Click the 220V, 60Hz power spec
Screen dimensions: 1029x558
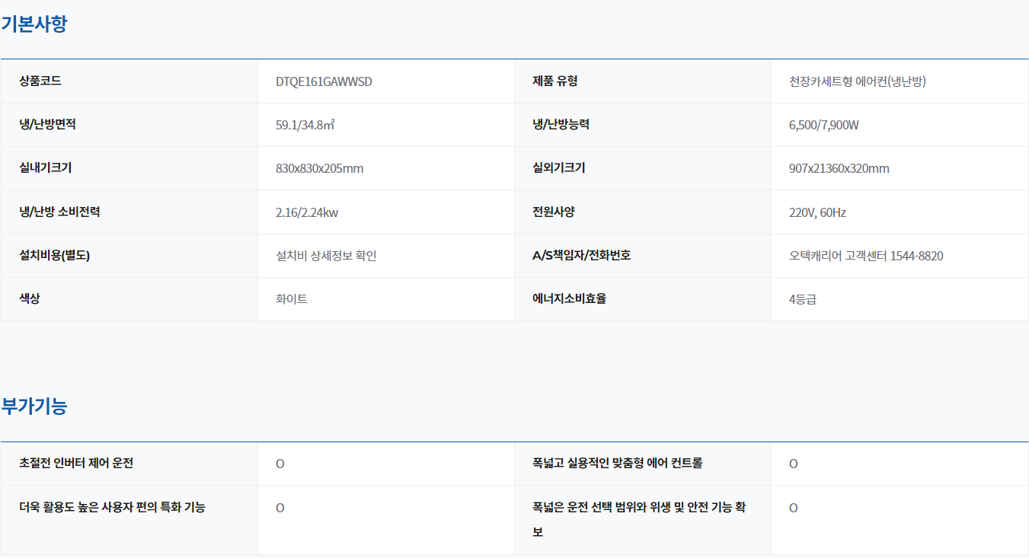pyautogui.click(x=817, y=212)
